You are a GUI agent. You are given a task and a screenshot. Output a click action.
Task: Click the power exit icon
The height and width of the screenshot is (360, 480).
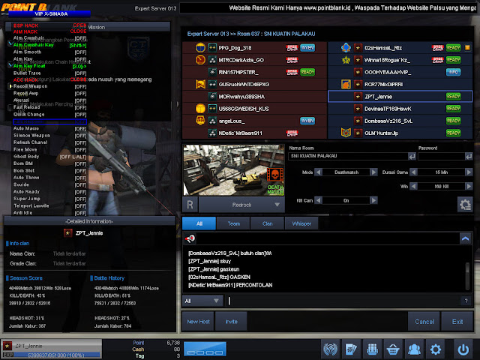click(x=463, y=349)
